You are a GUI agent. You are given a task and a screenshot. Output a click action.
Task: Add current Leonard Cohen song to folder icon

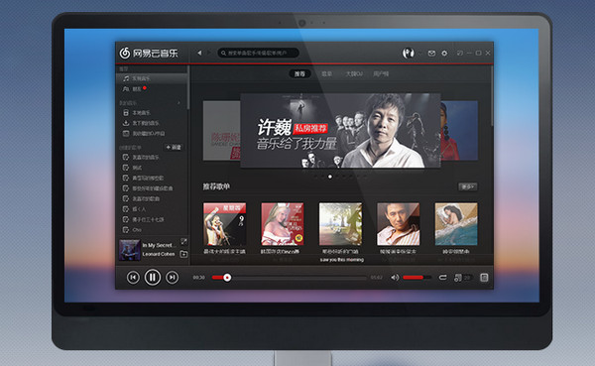point(183,254)
